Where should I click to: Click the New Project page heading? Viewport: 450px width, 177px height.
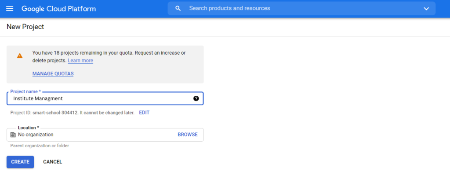[25, 27]
